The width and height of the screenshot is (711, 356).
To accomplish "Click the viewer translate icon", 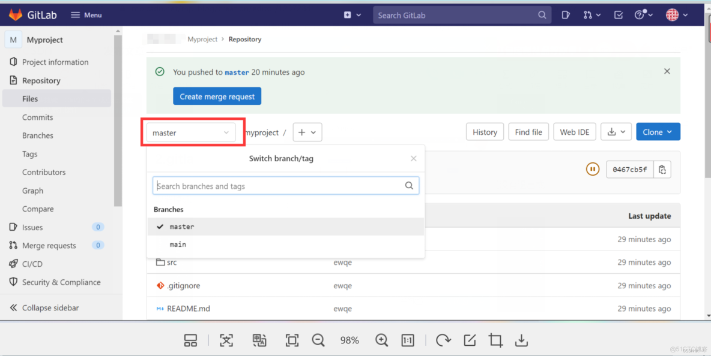I will [259, 340].
